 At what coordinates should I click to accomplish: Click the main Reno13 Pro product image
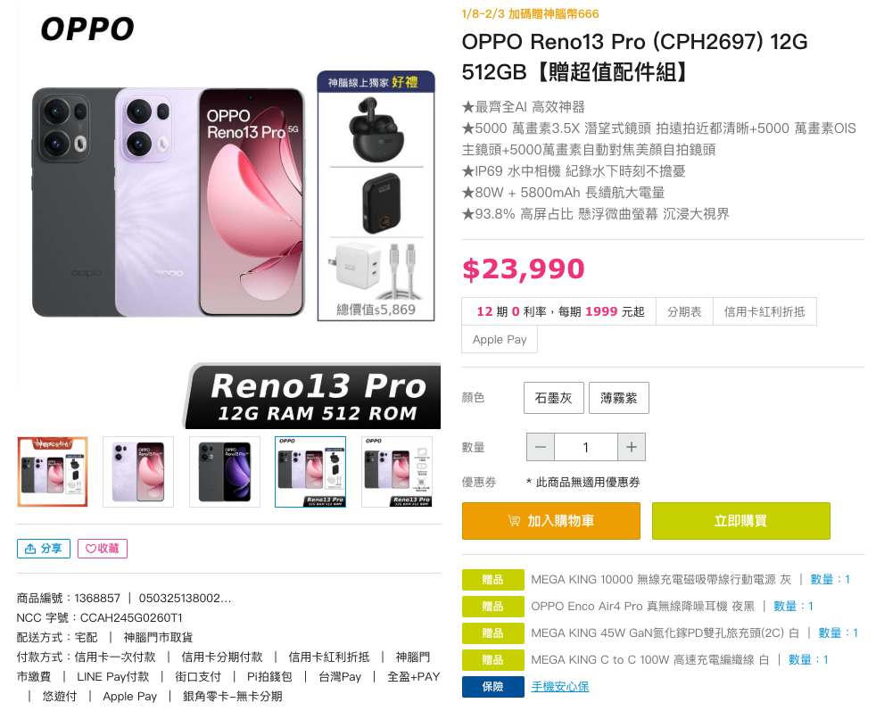coord(229,218)
